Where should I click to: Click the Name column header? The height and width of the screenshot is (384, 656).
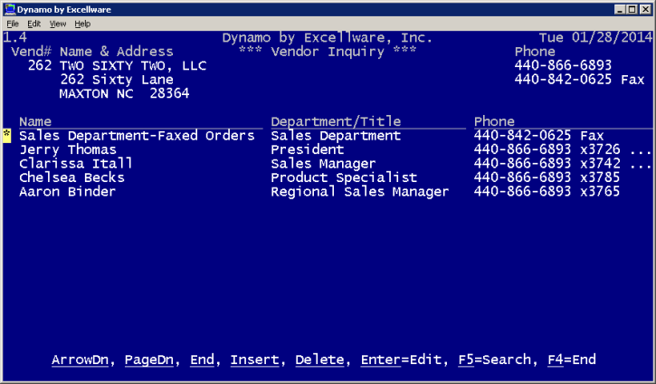pos(35,121)
